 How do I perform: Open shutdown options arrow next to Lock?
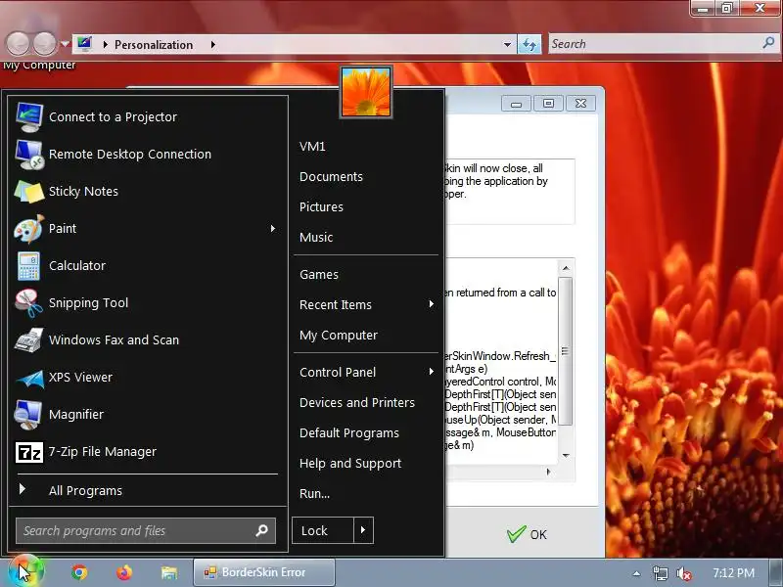click(x=363, y=530)
